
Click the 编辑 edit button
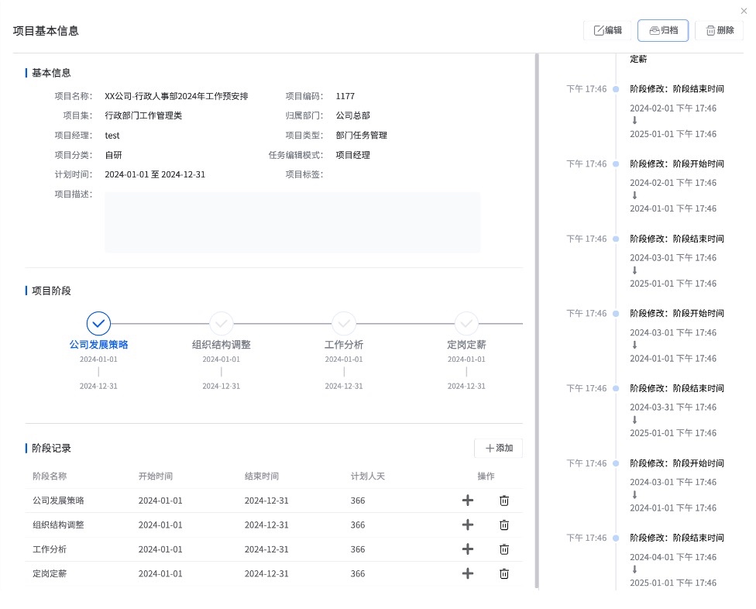pyautogui.click(x=607, y=30)
